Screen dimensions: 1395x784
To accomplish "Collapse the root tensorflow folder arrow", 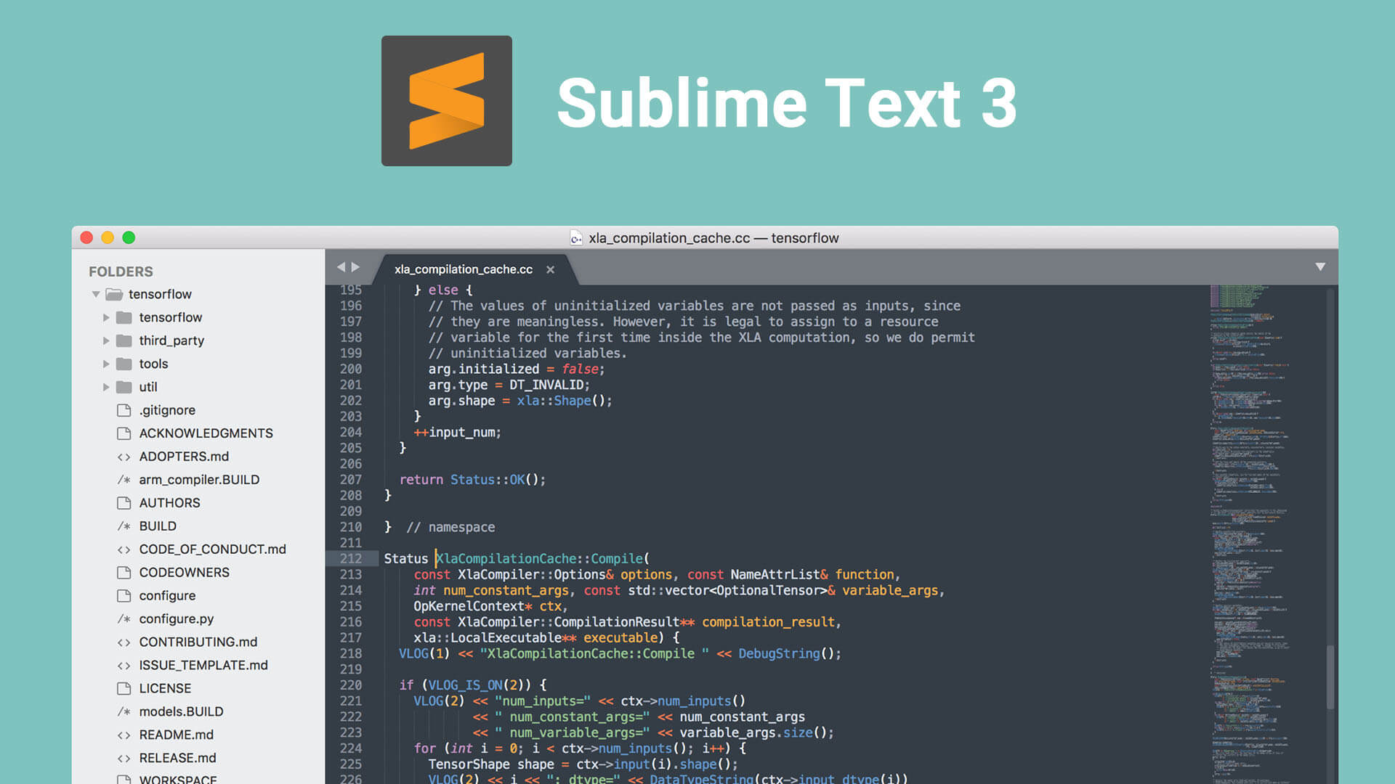I will click(x=96, y=294).
